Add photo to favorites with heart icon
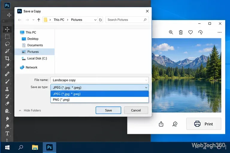 (190, 32)
